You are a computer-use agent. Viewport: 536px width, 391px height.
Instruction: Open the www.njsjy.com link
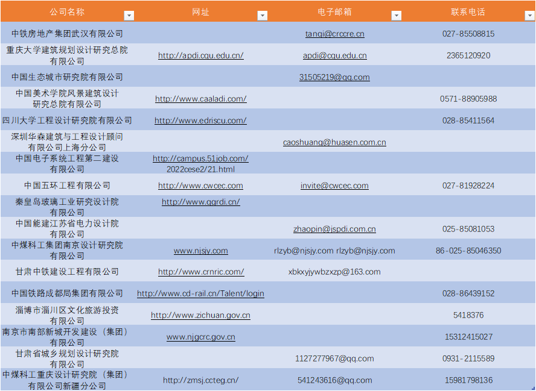[200, 251]
